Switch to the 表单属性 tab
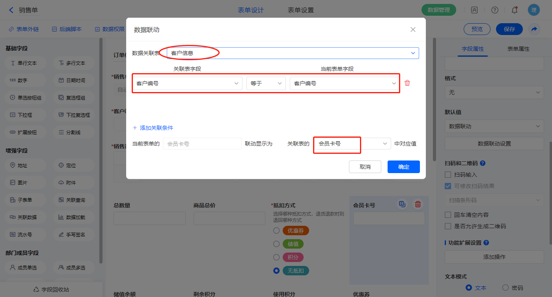The width and height of the screenshot is (552, 297). (x=518, y=49)
